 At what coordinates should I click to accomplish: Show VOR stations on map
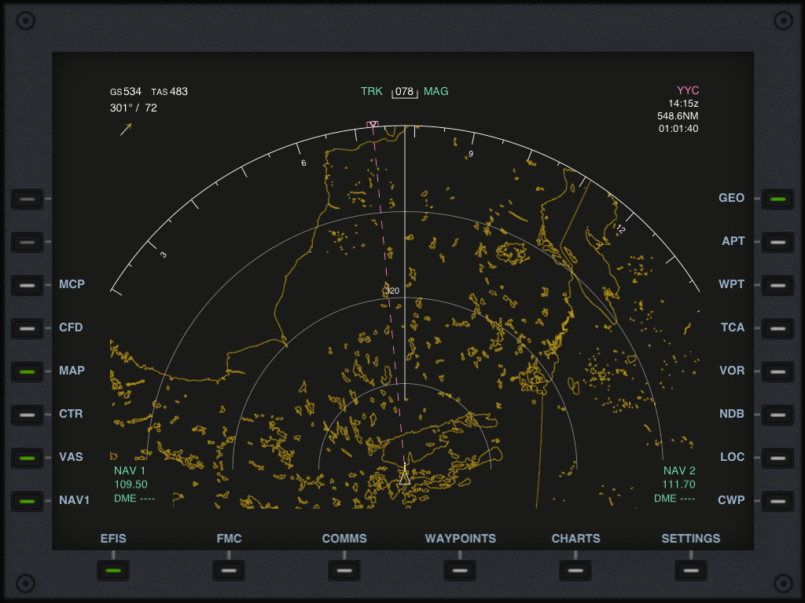[x=777, y=372]
